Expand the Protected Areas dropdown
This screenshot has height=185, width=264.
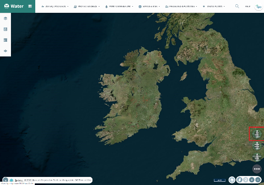pos(87,6)
